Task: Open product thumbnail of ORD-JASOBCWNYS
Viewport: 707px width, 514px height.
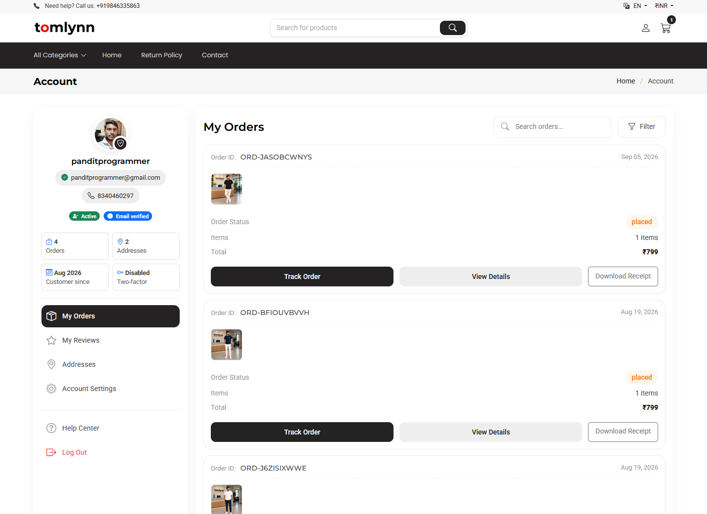Action: [x=227, y=189]
